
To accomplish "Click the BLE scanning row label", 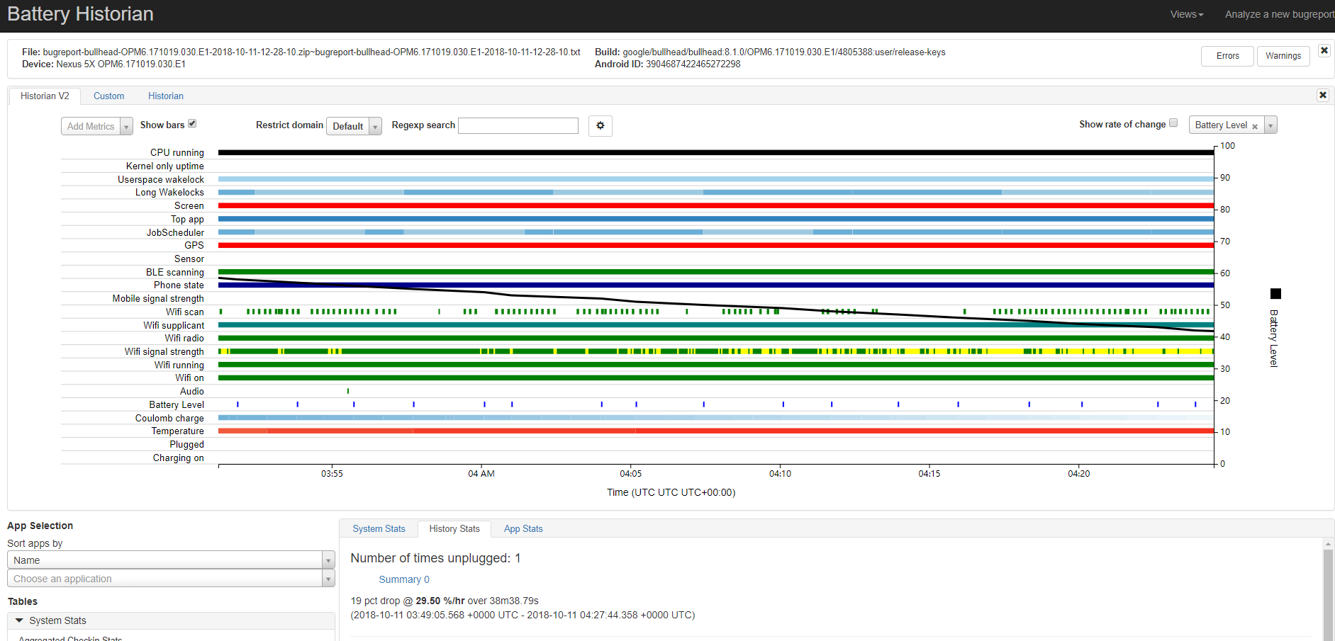I will 174,272.
